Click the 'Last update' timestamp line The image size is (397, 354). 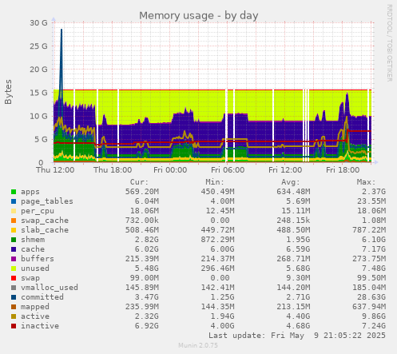(x=297, y=336)
